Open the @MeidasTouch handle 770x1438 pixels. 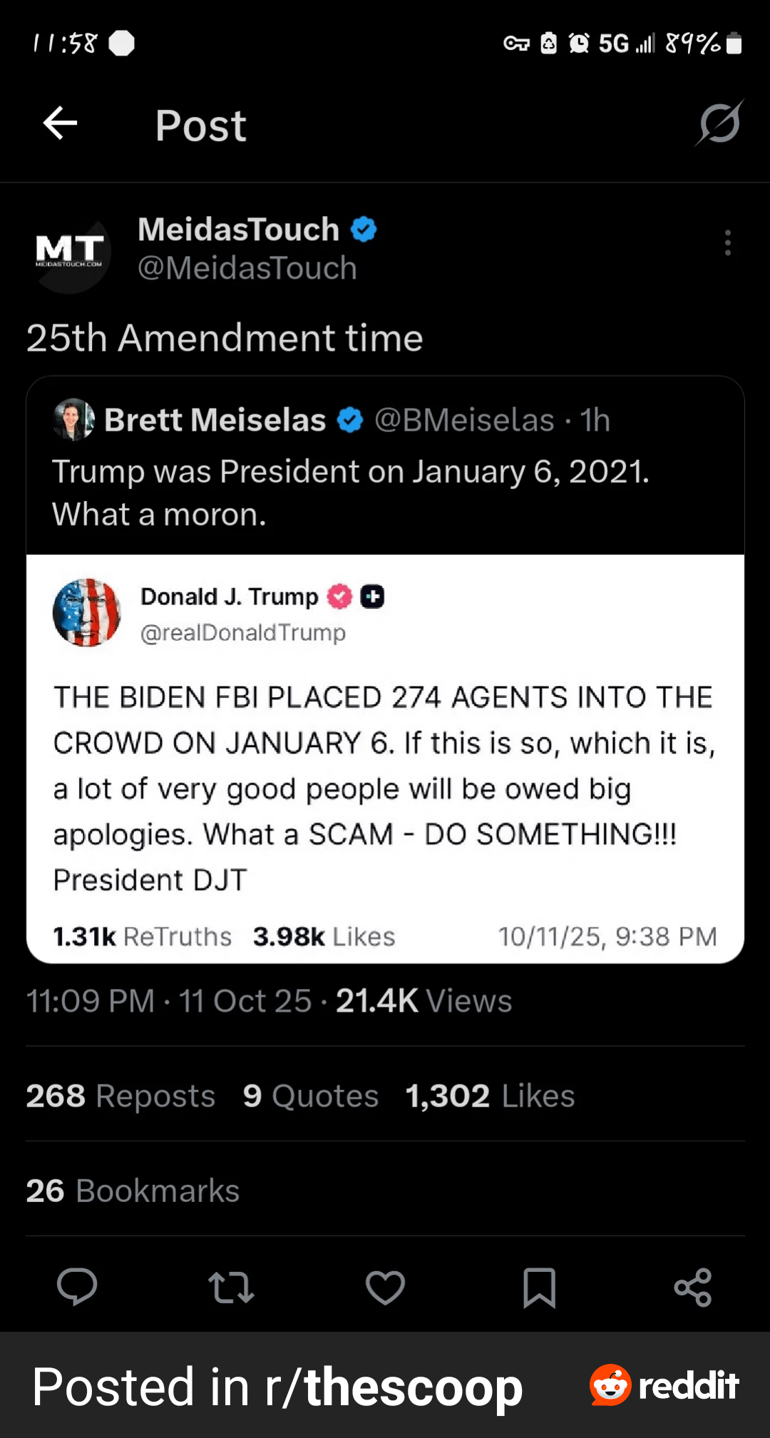tap(247, 269)
